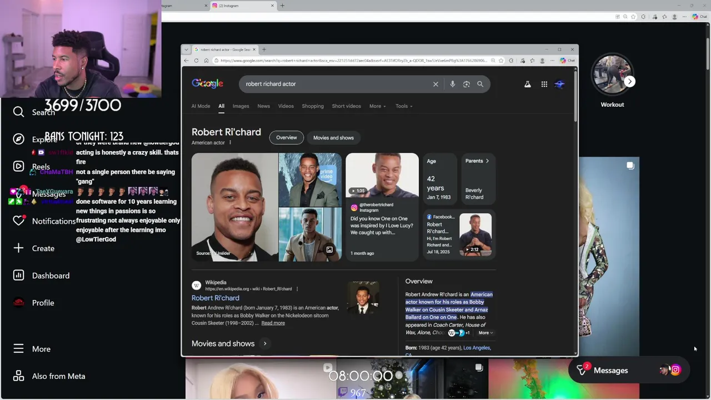This screenshot has height=400, width=711.
Task: Go to Profile in the sidebar
Action: (34, 302)
